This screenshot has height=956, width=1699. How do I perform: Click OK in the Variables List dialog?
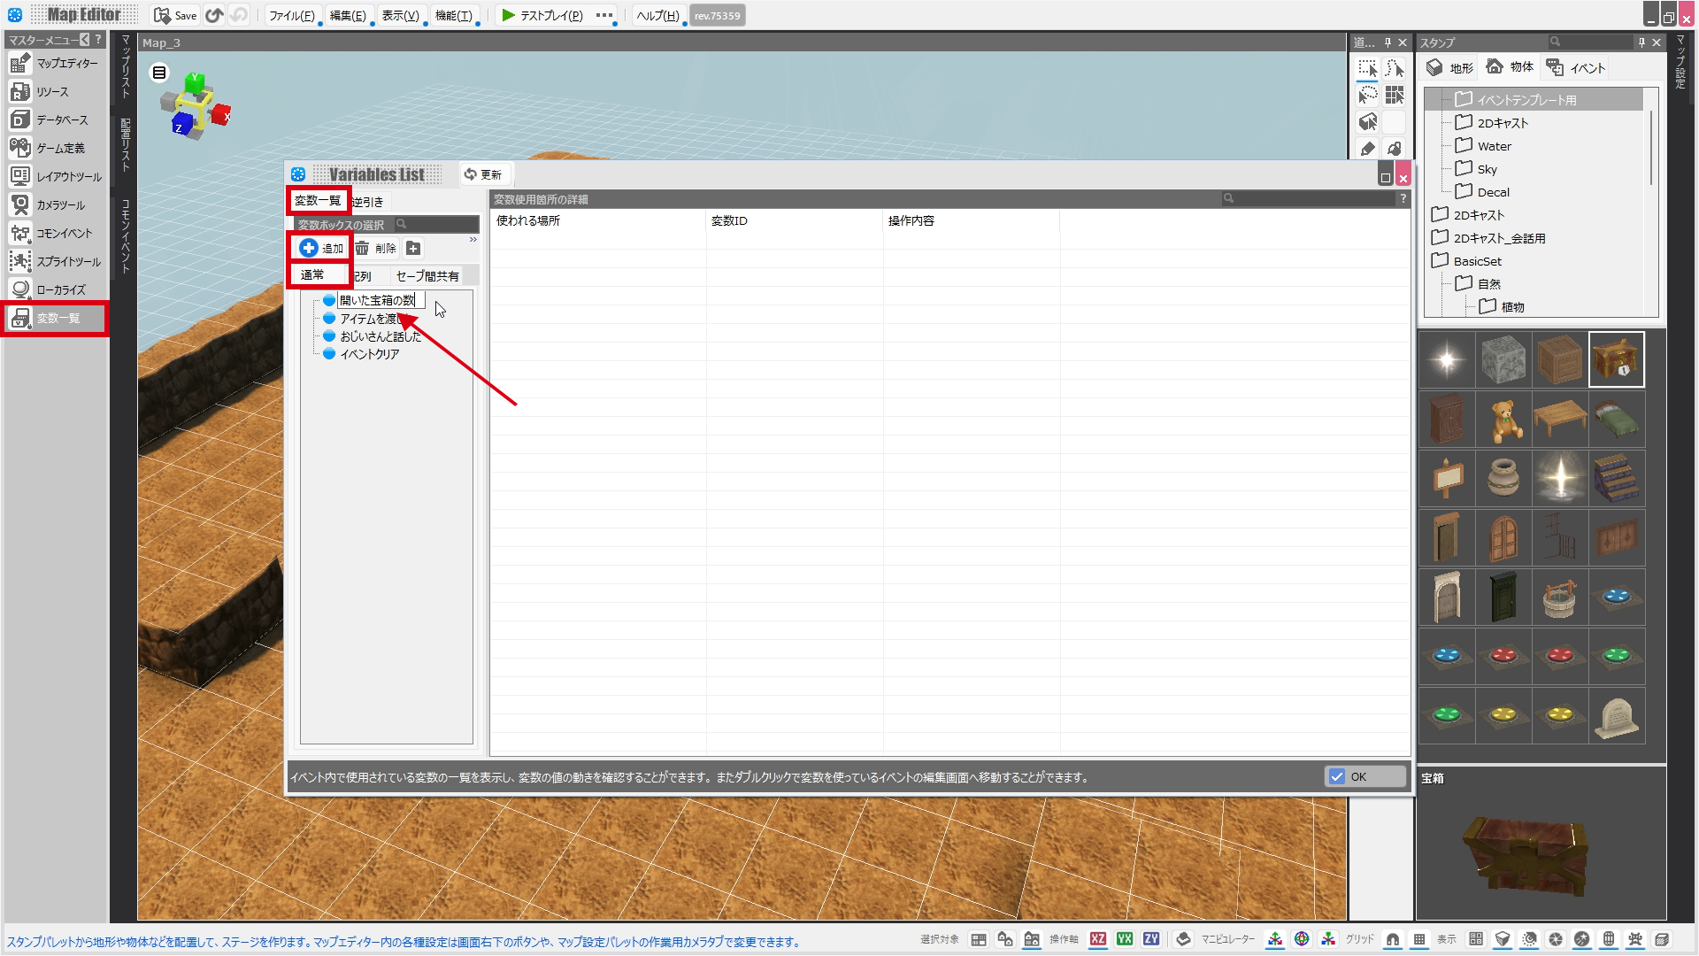1365,776
